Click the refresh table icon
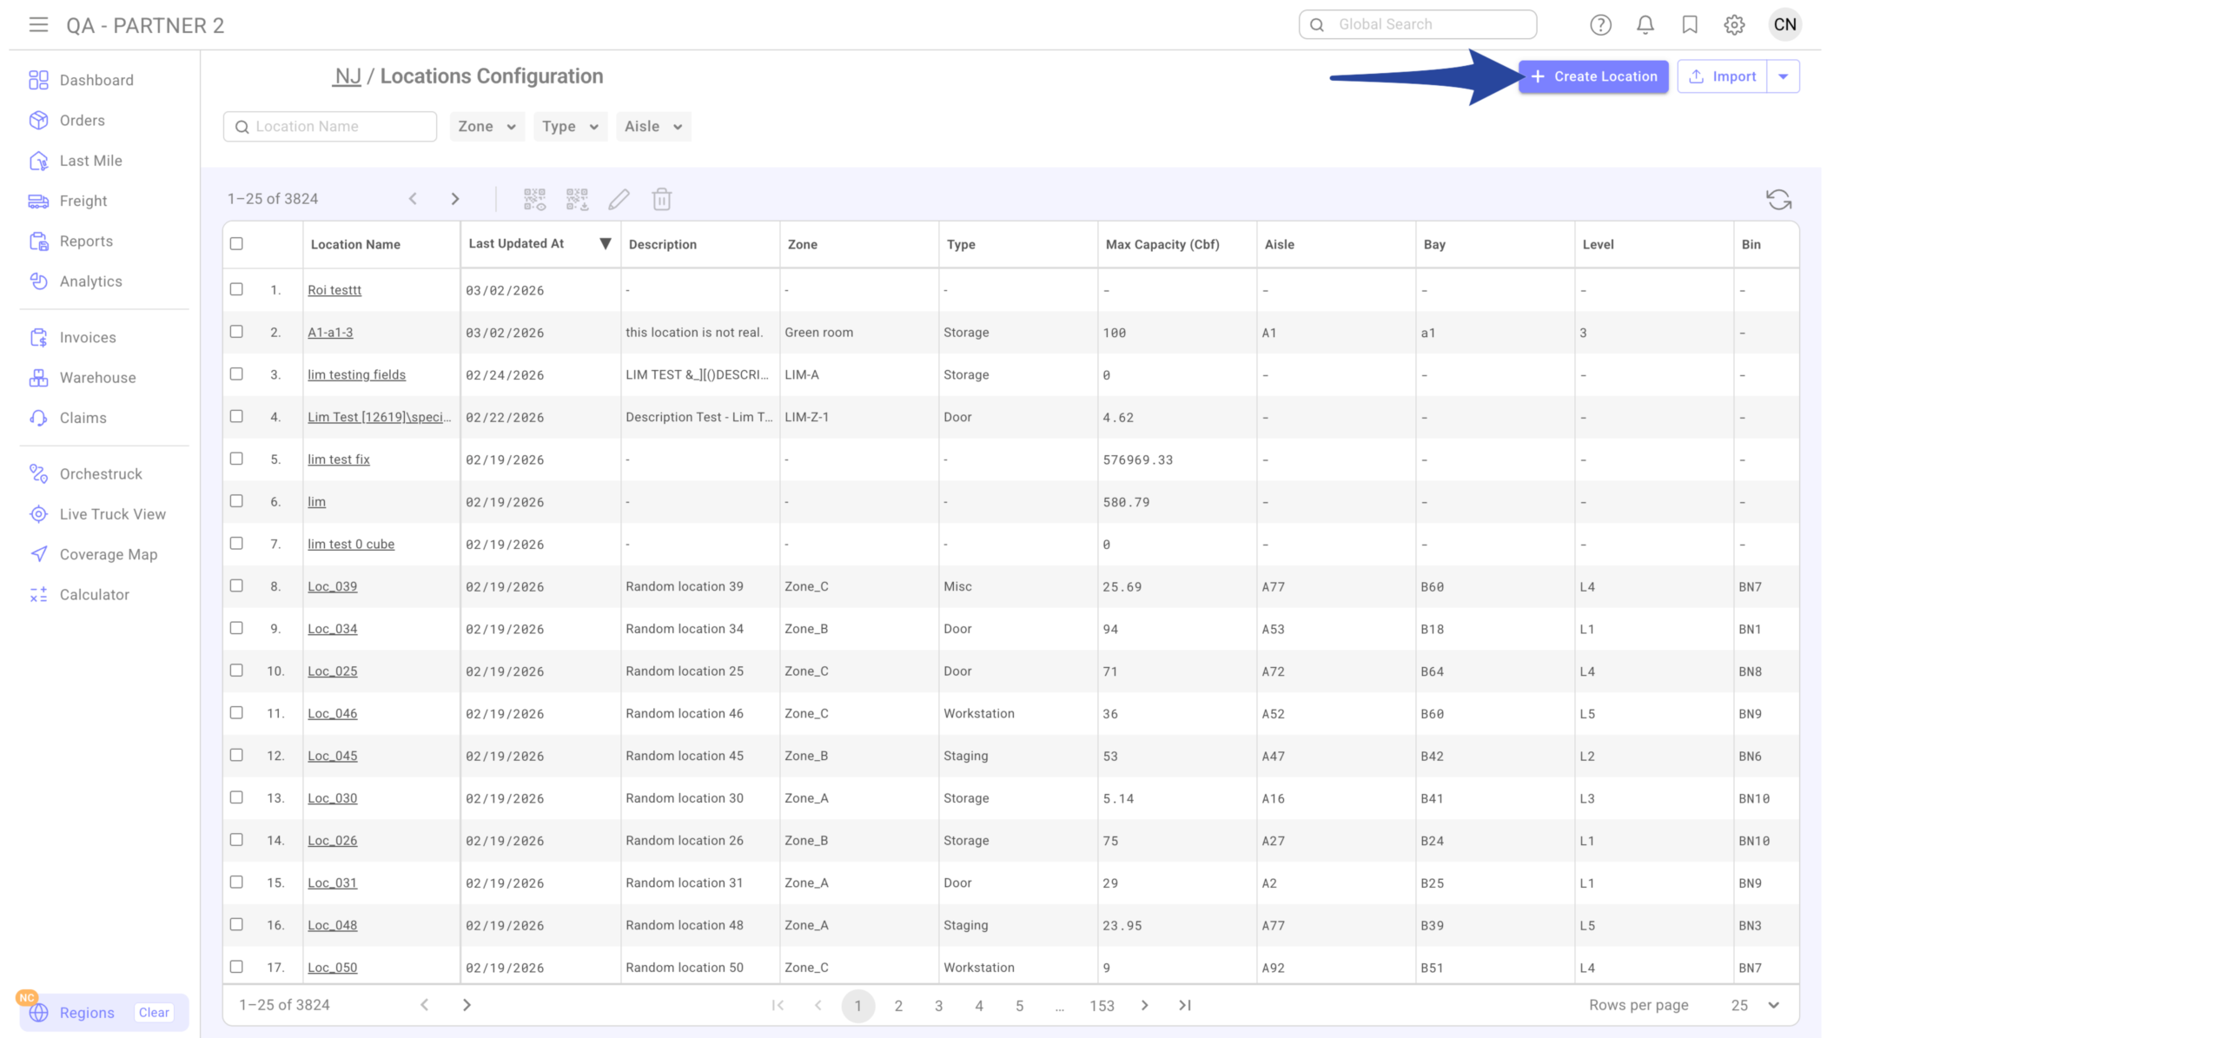 pyautogui.click(x=1777, y=200)
